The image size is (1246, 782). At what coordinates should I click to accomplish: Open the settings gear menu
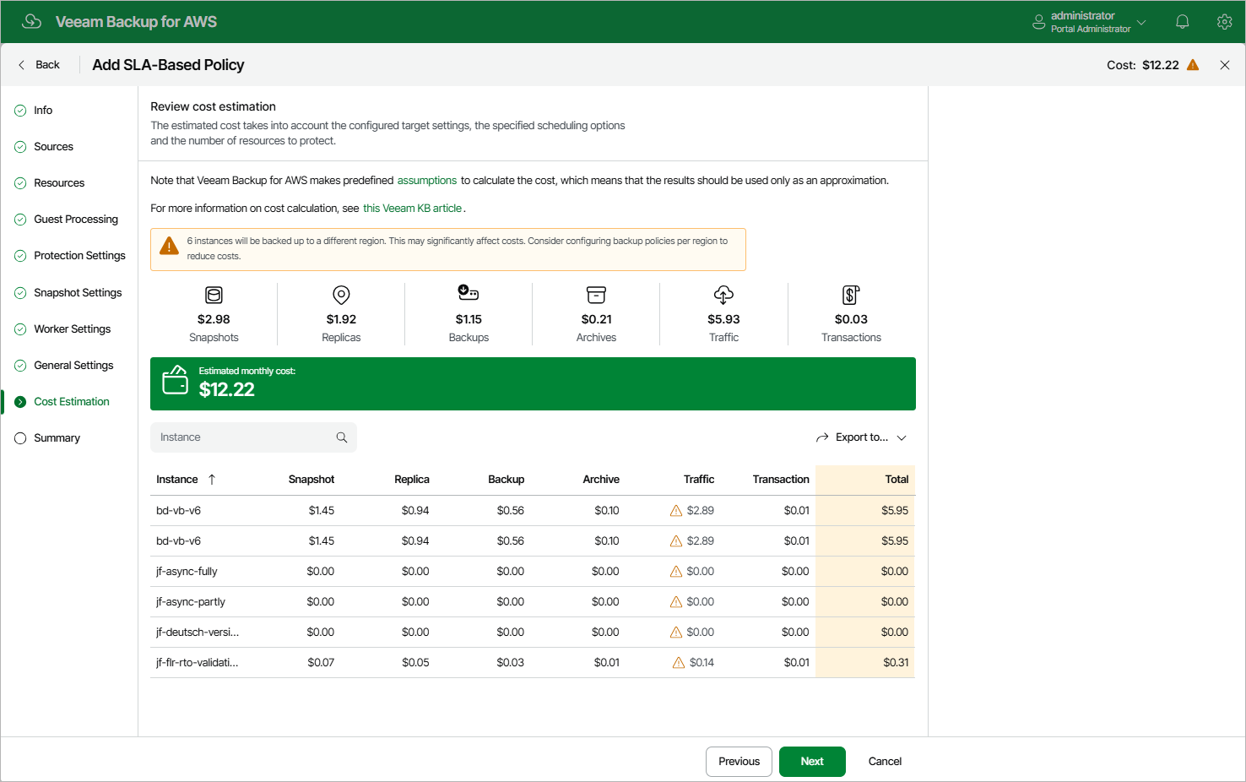1224,22
